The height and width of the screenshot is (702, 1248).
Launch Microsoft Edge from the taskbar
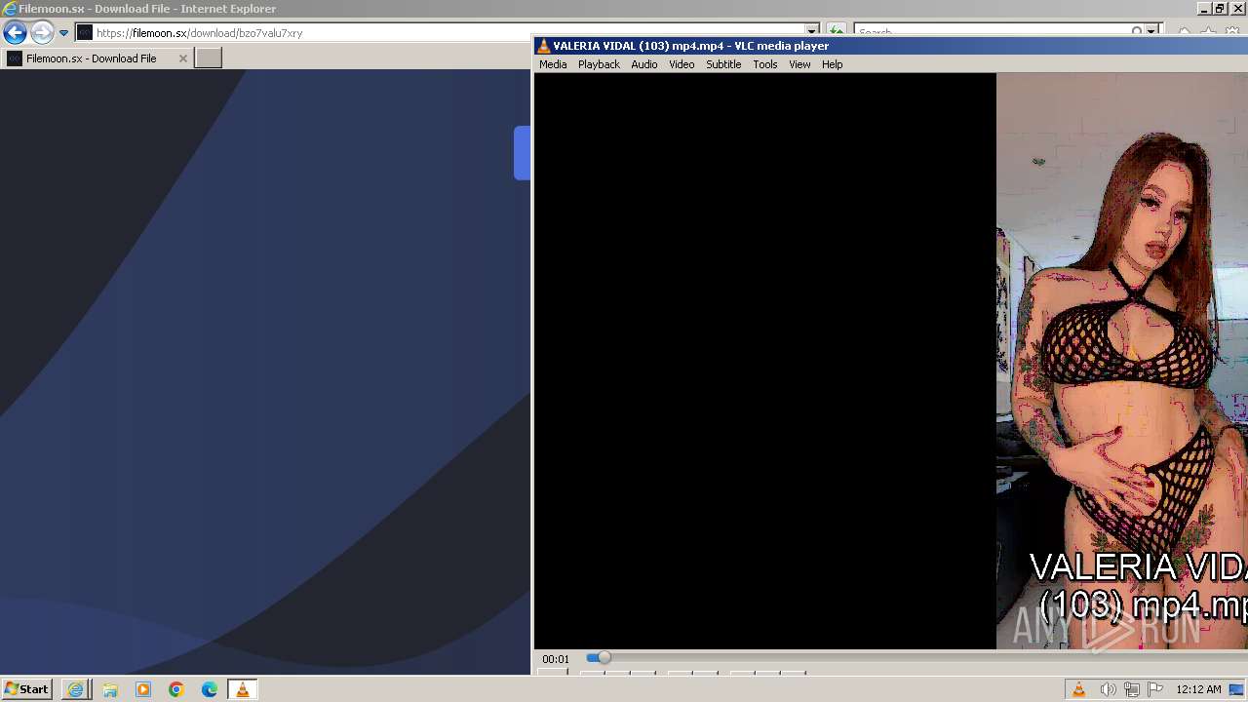tap(209, 689)
